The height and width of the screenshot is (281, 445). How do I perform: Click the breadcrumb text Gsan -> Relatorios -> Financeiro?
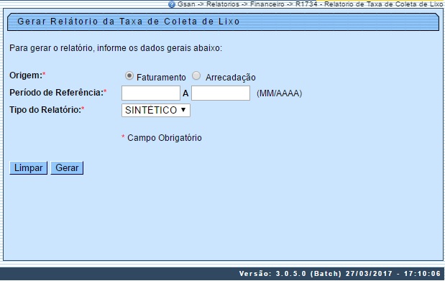tap(231, 4)
